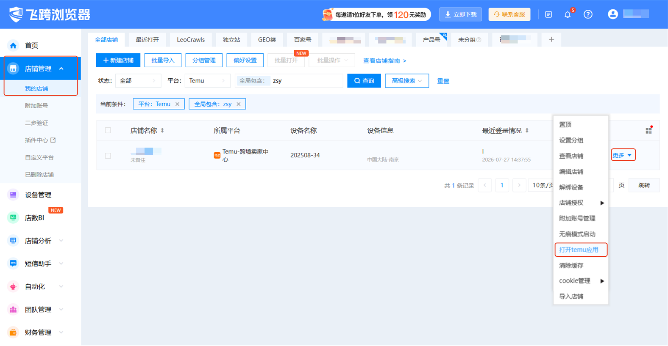Expand the 短信助手 menu section
Viewport: 668px width, 346px height.
click(x=61, y=263)
